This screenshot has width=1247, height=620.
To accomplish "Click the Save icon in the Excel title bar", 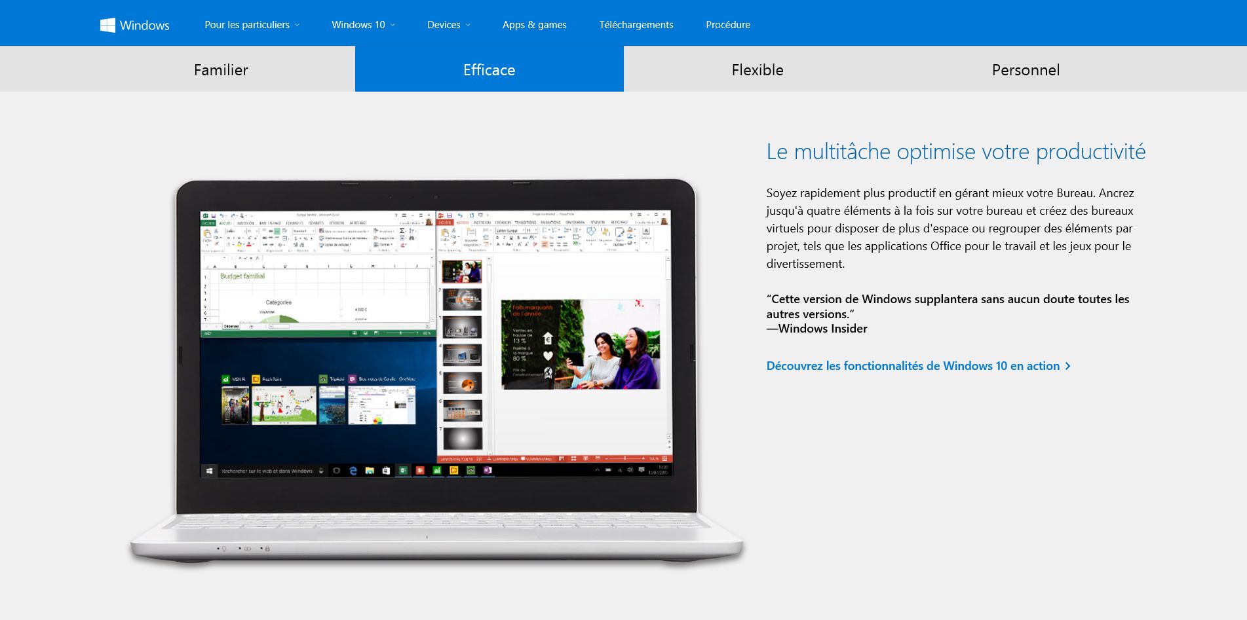I will (x=214, y=215).
